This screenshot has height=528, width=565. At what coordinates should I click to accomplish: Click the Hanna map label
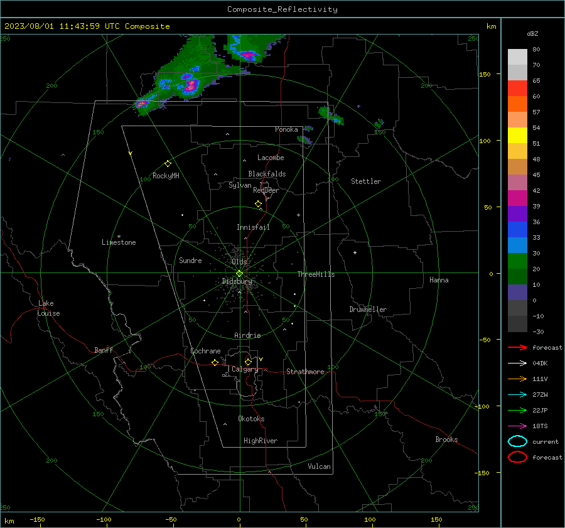point(439,280)
